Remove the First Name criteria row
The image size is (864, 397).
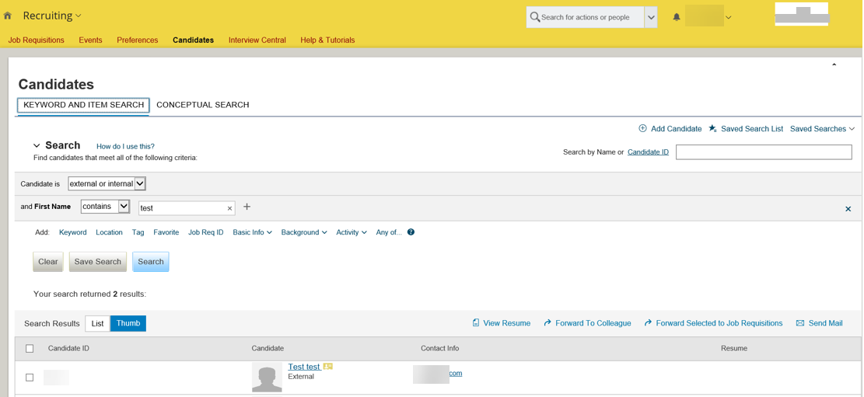pyautogui.click(x=848, y=209)
